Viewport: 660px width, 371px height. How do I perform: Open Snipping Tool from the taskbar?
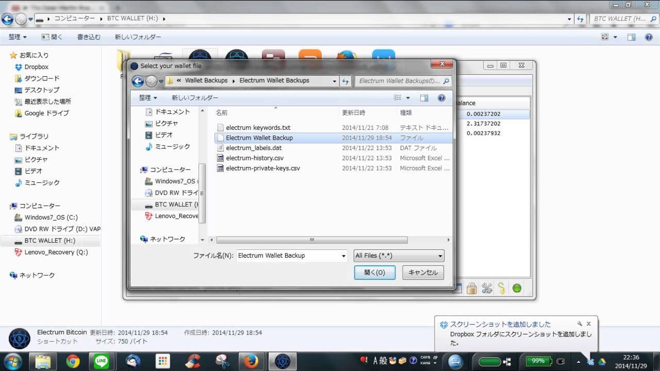[x=223, y=362]
